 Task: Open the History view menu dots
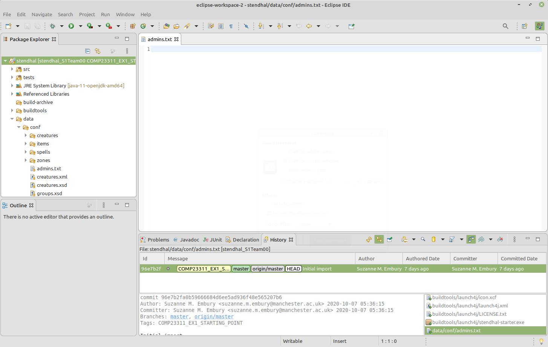(x=514, y=239)
